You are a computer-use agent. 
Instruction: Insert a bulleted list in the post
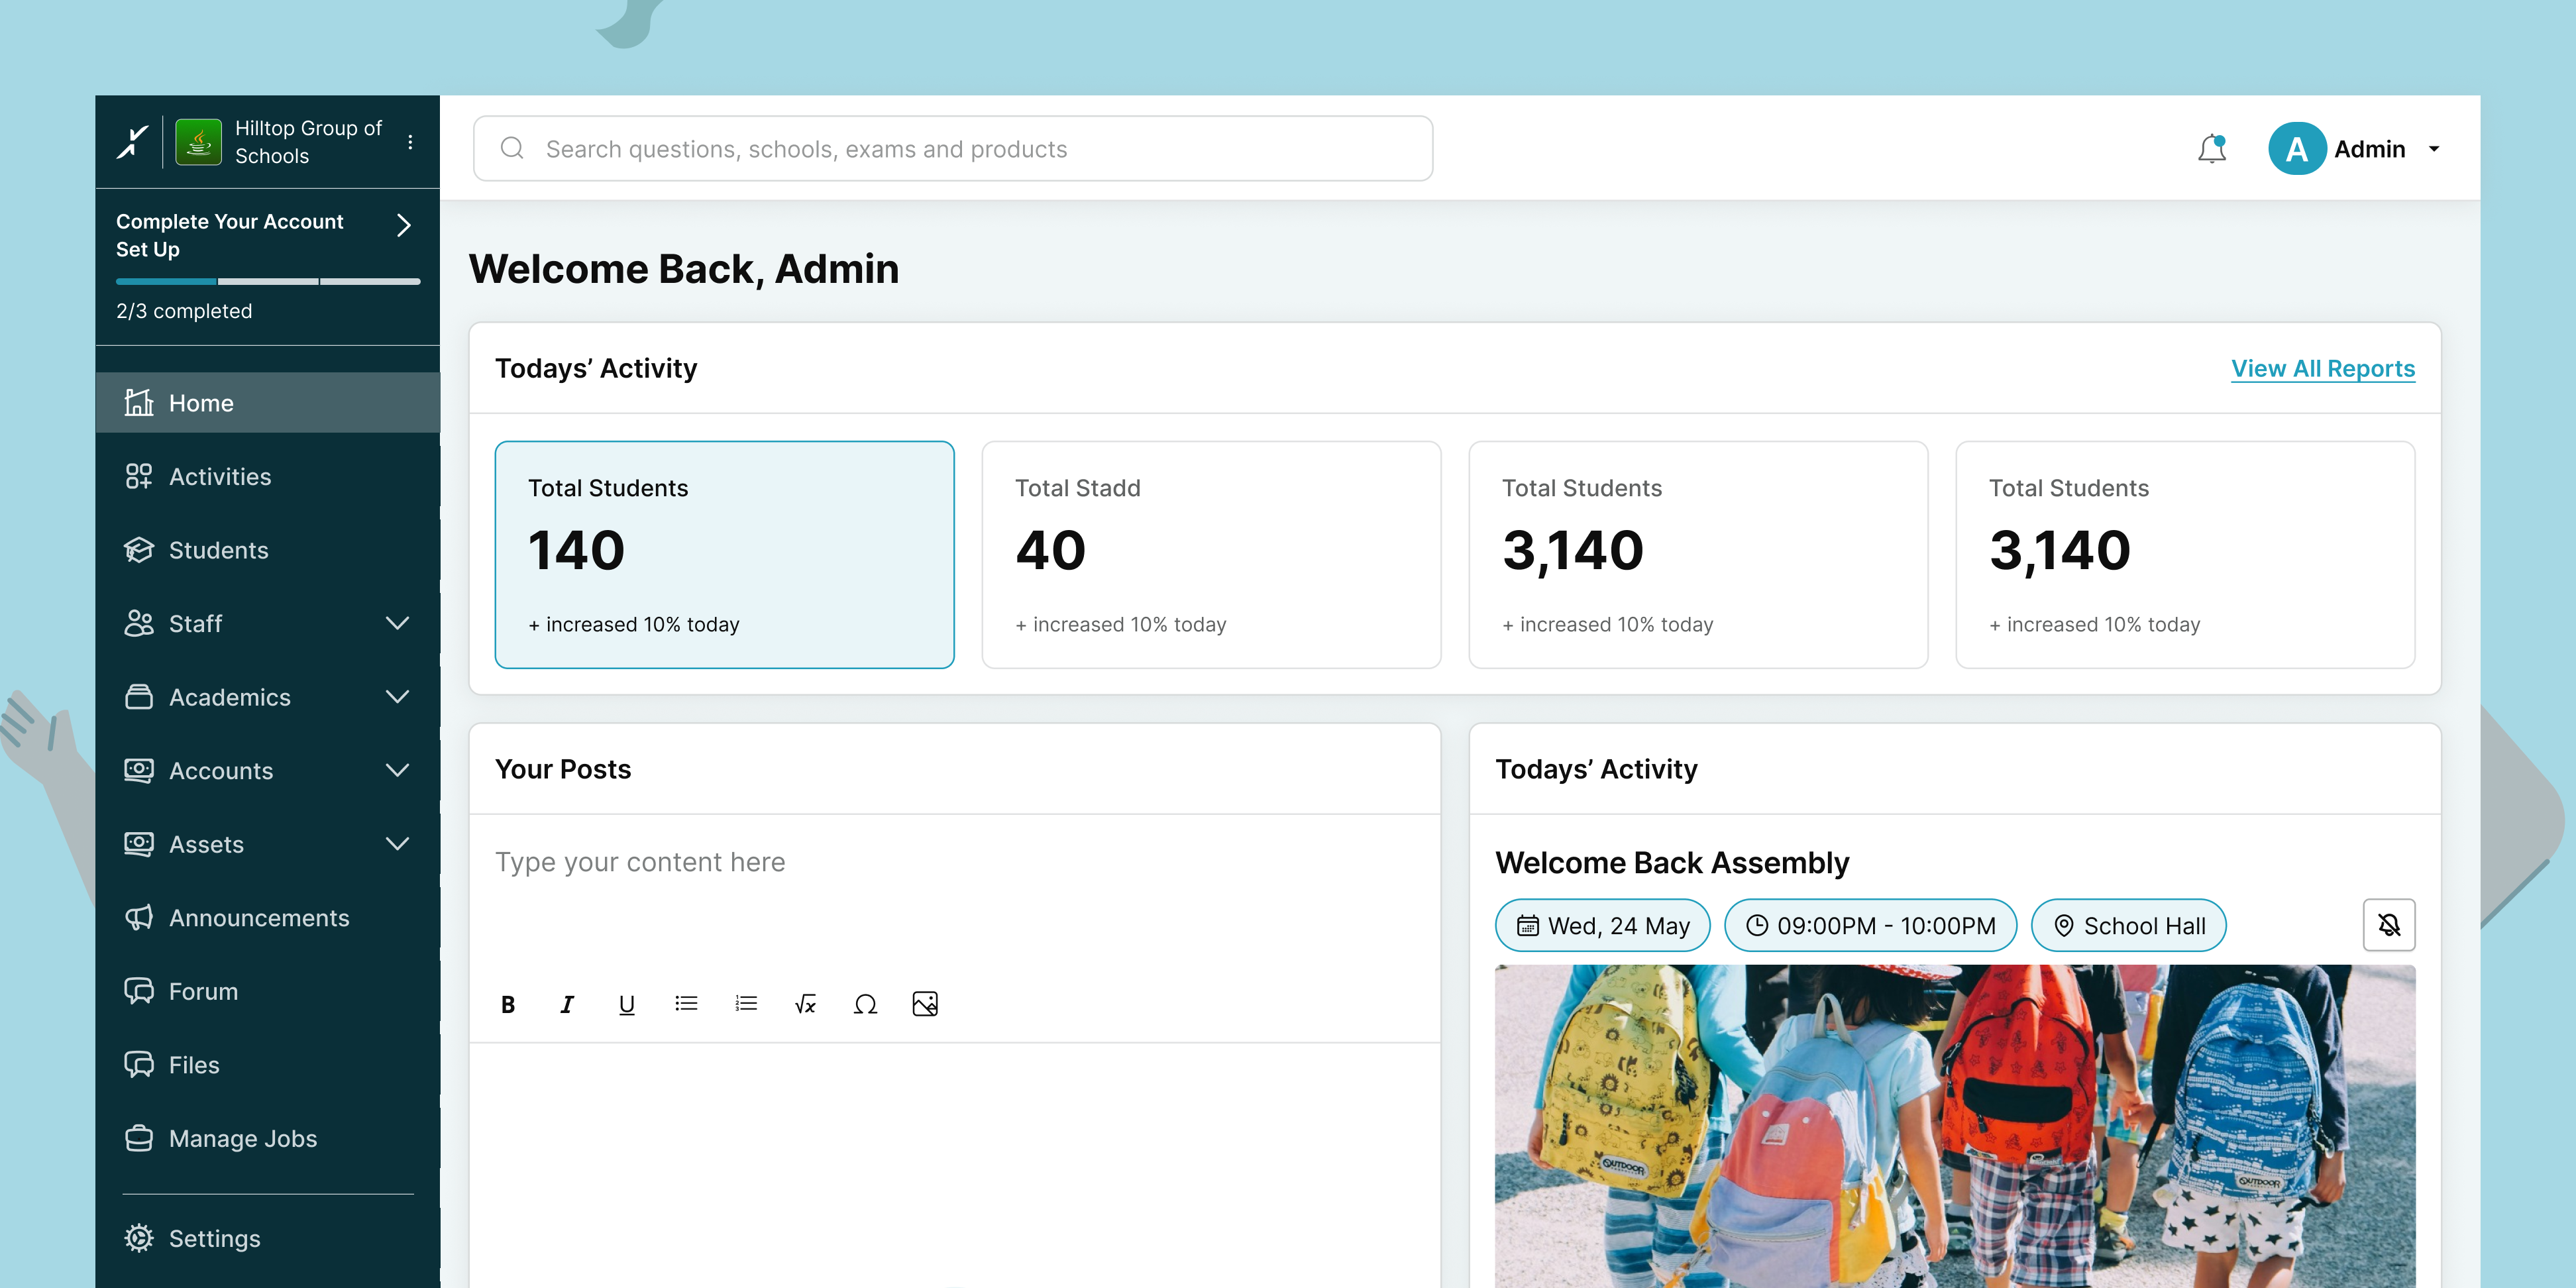click(686, 1003)
